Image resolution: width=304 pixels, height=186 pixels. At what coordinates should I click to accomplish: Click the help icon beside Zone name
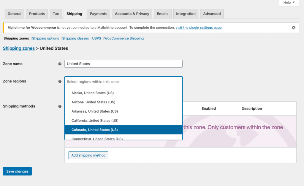(60, 64)
